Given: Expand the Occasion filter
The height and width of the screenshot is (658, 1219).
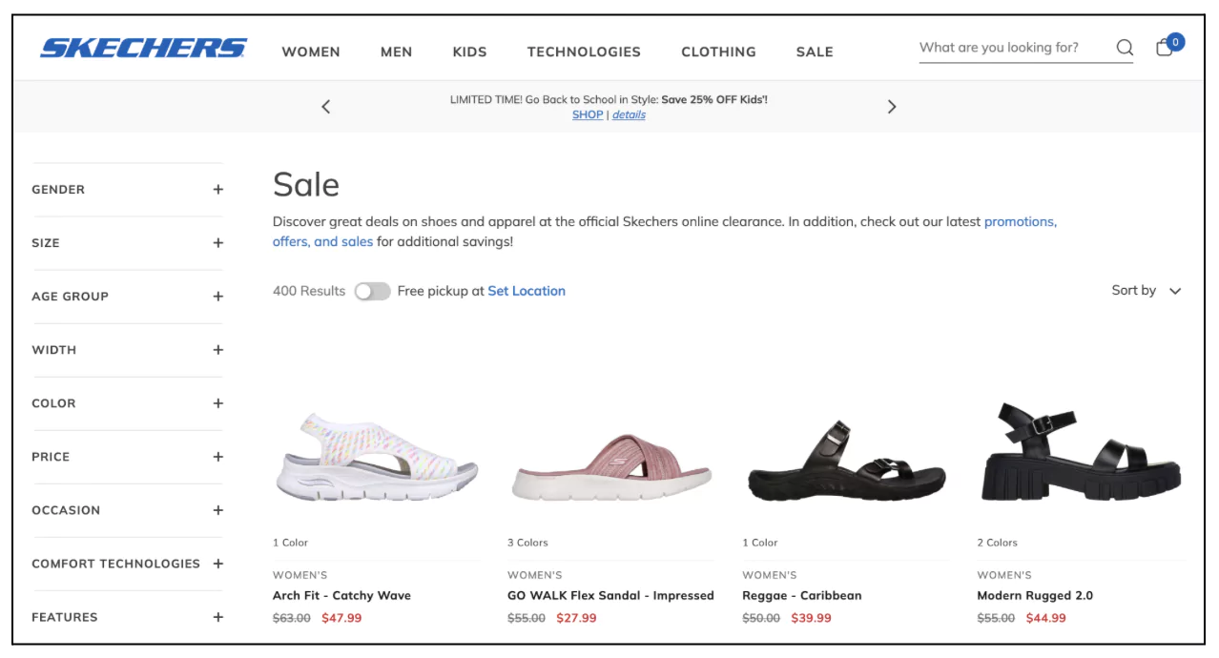Looking at the screenshot, I should tap(127, 510).
